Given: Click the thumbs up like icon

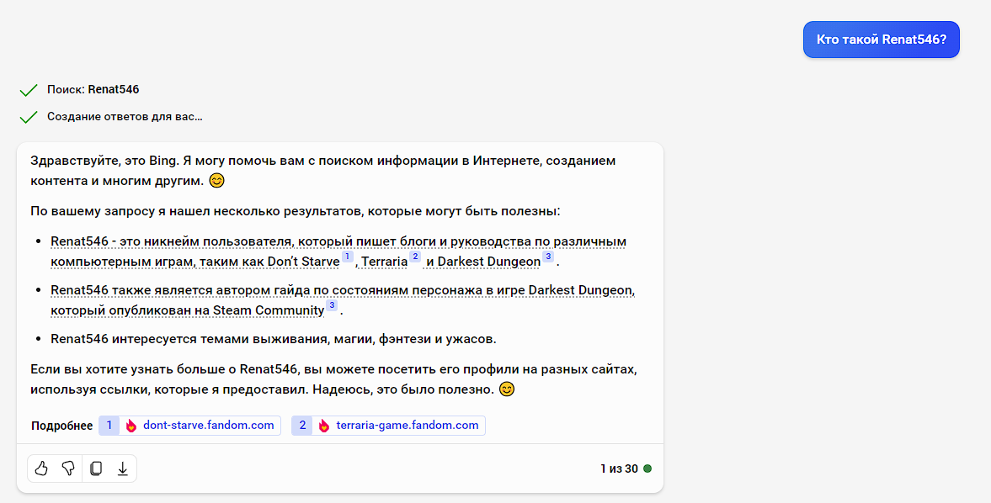Looking at the screenshot, I should [x=41, y=469].
